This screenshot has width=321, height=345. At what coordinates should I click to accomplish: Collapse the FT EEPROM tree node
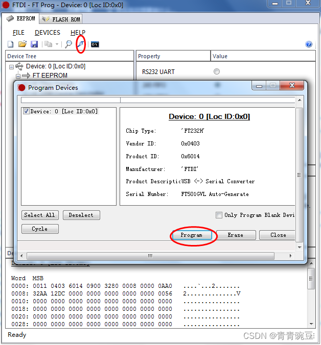click(18, 76)
